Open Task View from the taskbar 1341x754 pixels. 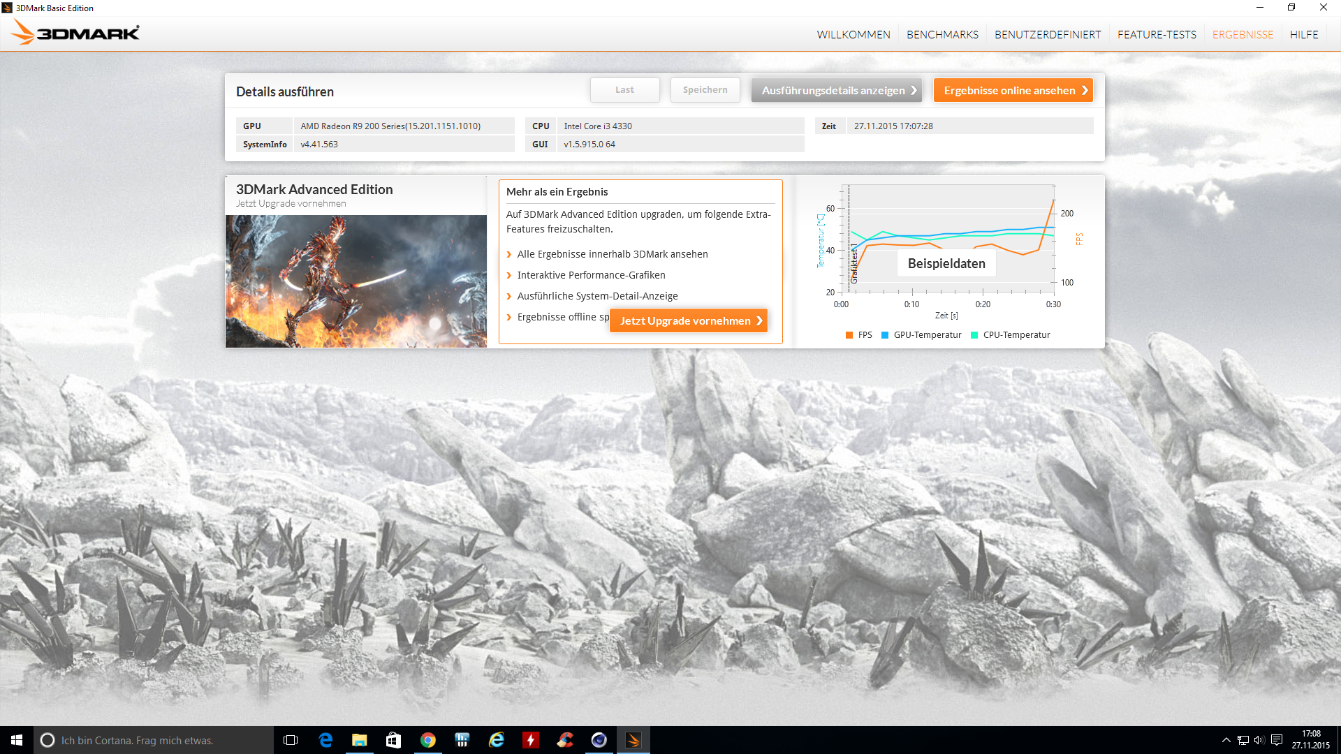pos(291,740)
